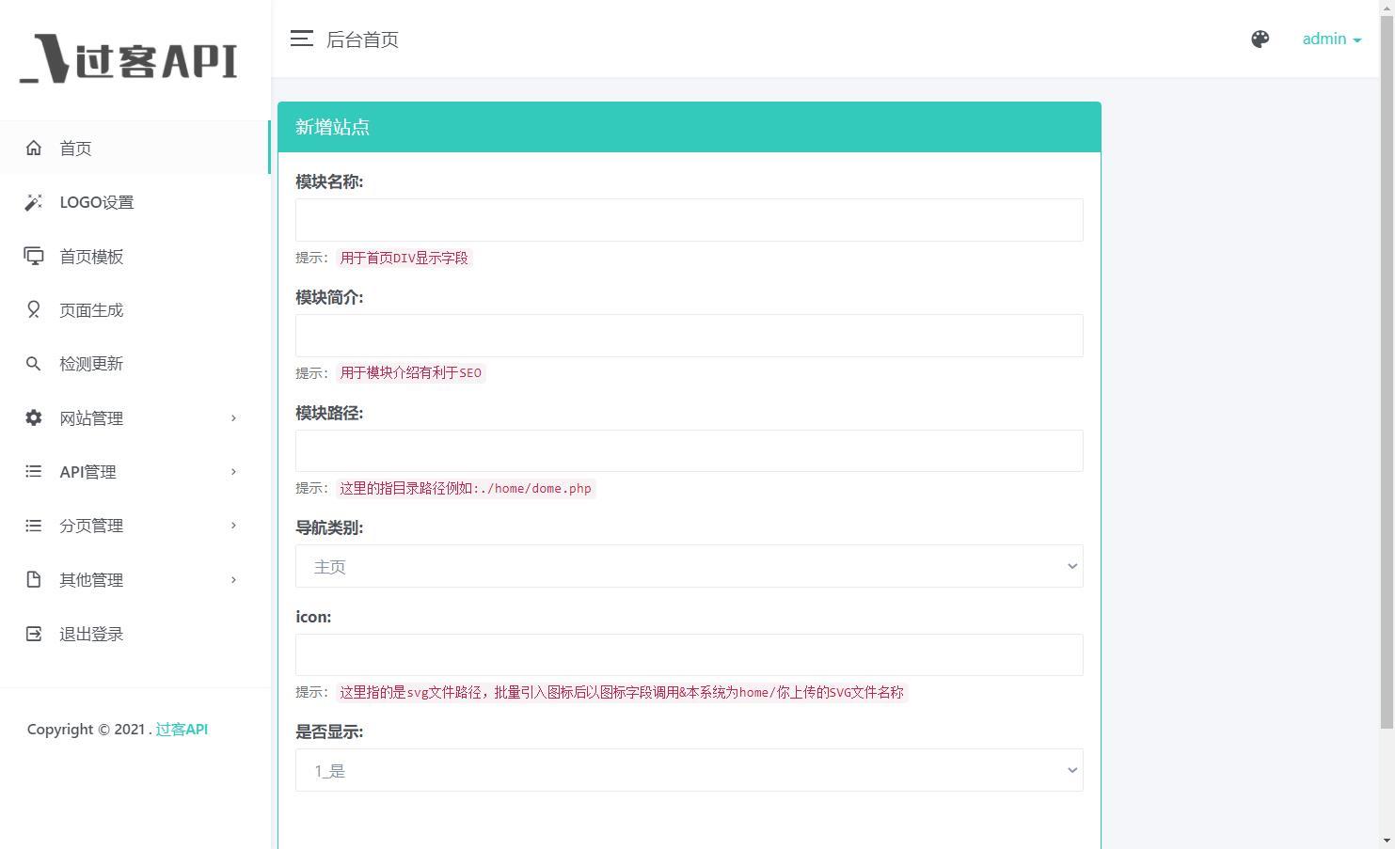This screenshot has width=1395, height=849.
Task: Click the 过客API footer link
Action: point(182,729)
